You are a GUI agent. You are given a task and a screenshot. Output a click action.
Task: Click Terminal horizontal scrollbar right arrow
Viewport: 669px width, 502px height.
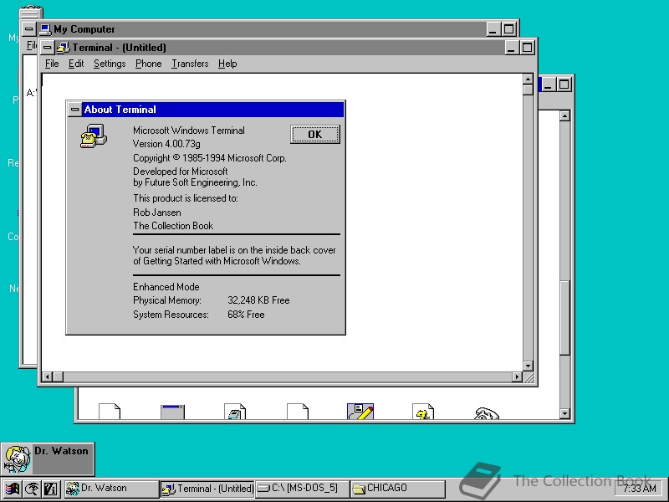coord(517,377)
